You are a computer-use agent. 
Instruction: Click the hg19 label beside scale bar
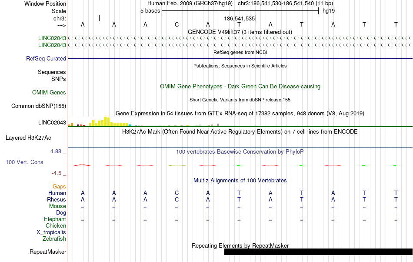(329, 11)
